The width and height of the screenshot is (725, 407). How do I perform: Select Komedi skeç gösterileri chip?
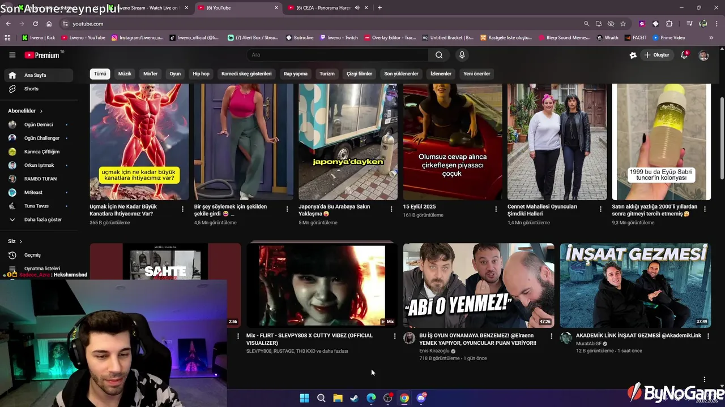(246, 73)
